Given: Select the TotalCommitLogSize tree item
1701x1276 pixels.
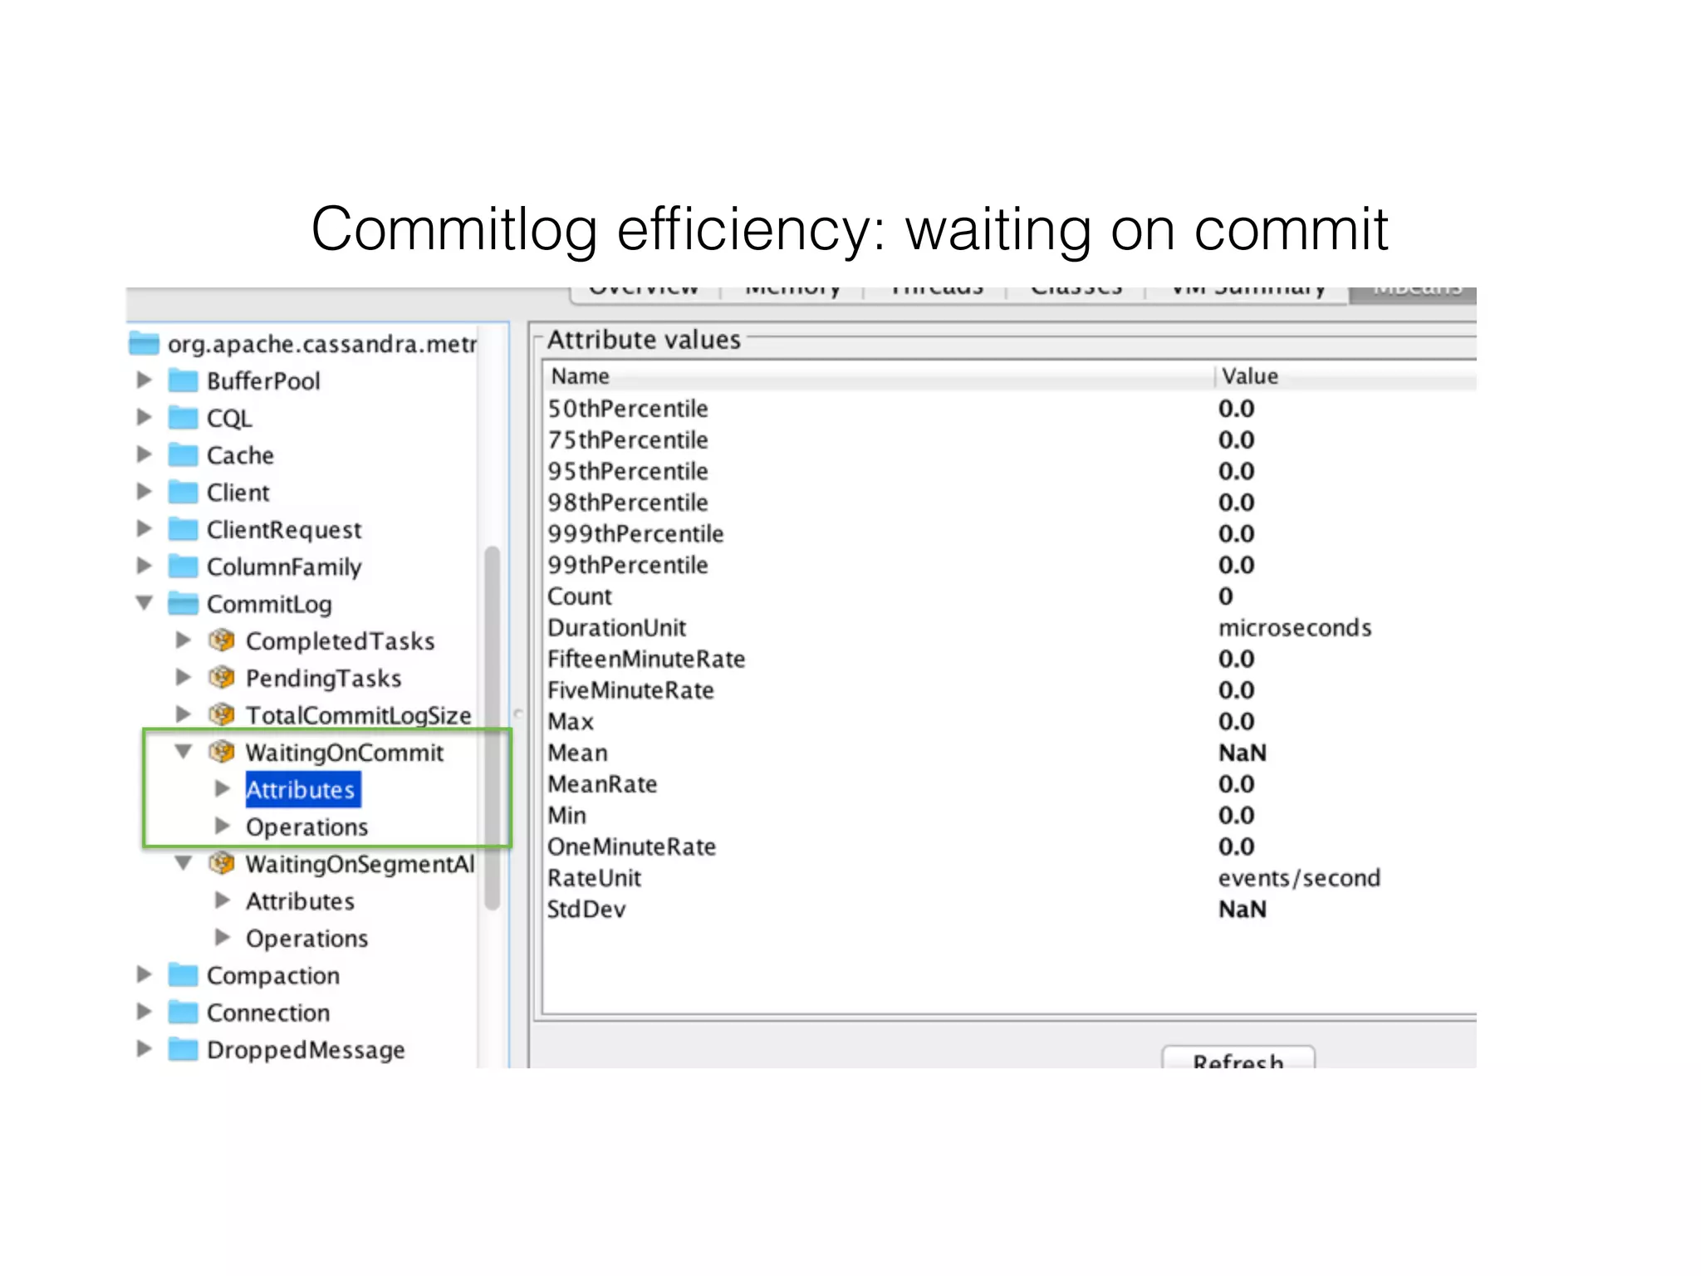Looking at the screenshot, I should [x=358, y=715].
